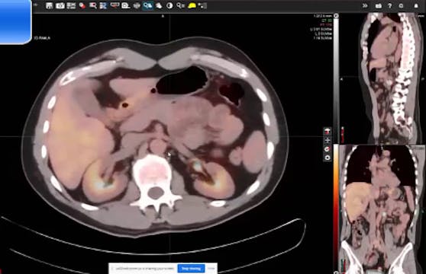
Task: Click the third round red icon in side toolstrip
Action: (x=328, y=149)
